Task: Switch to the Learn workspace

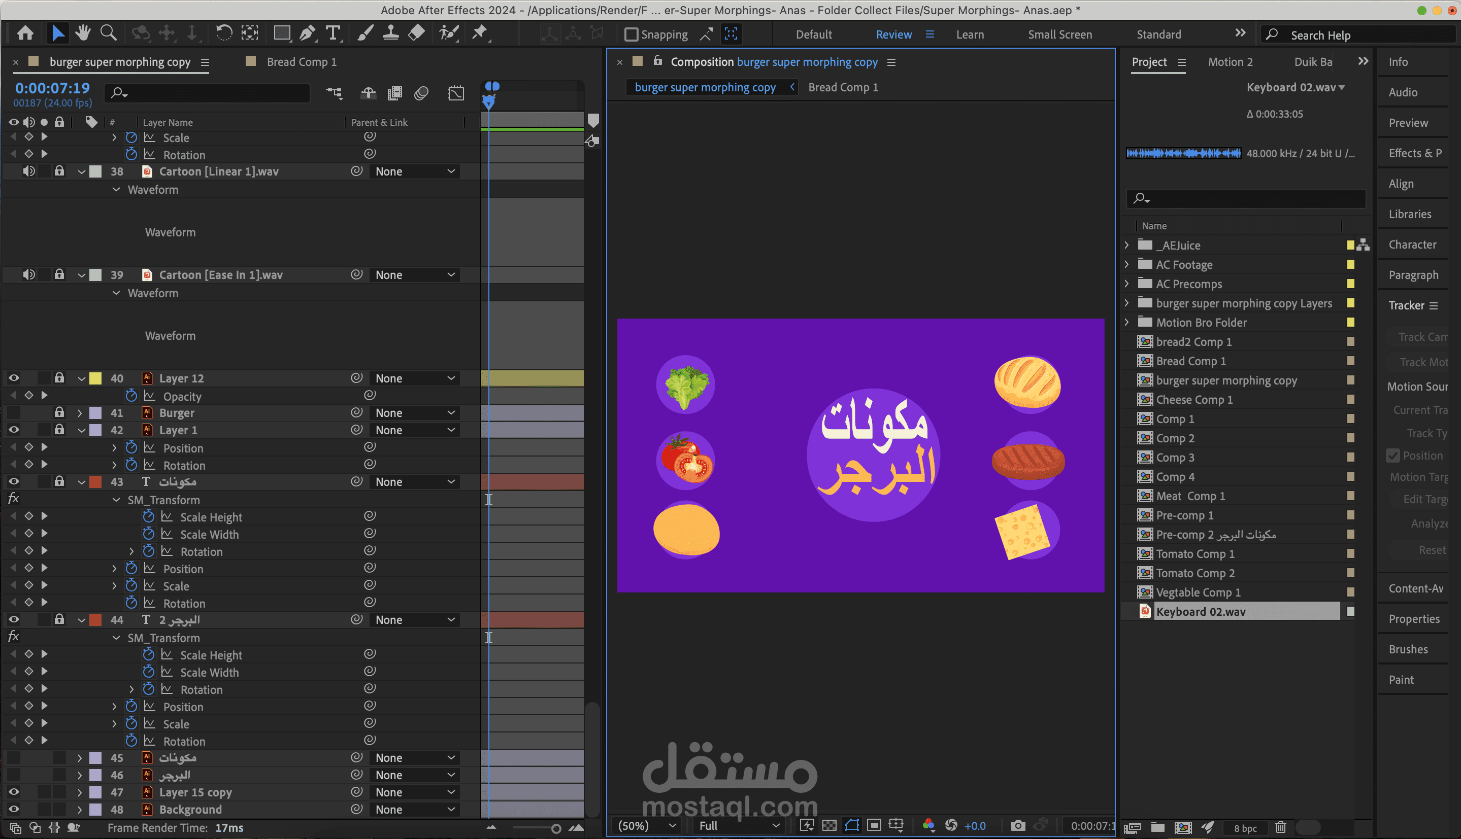Action: pyautogui.click(x=970, y=34)
